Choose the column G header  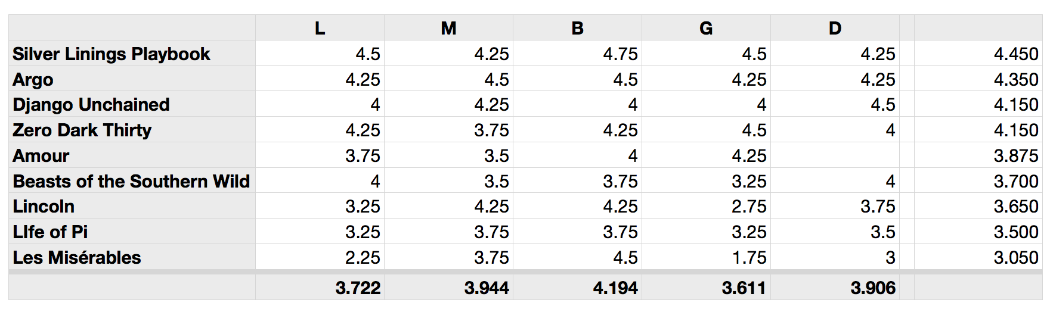tap(706, 28)
